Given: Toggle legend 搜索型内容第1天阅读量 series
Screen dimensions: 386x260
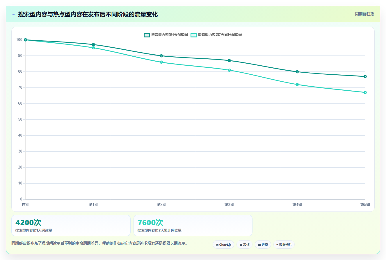Looking at the screenshot, I should 166,35.
